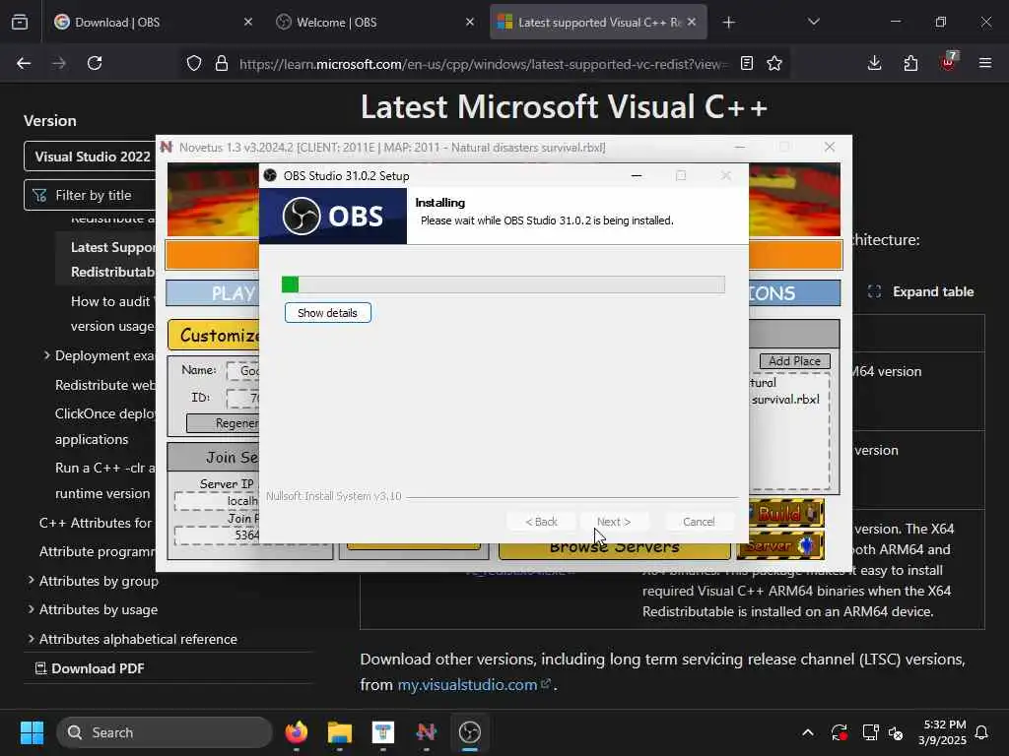List all tabs dropdown arrow
1009x756 pixels.
pyautogui.click(x=813, y=22)
